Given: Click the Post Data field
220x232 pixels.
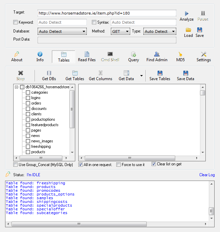Looking at the screenshot, I should point(107,40).
